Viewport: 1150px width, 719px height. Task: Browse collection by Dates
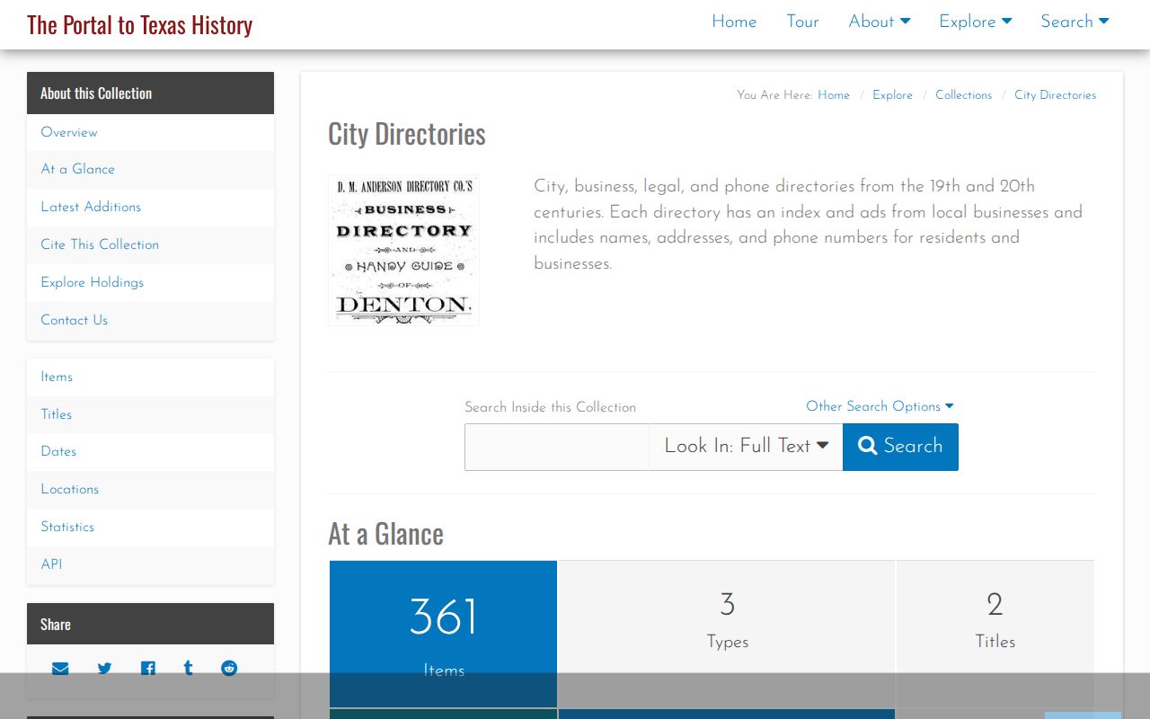(x=150, y=451)
